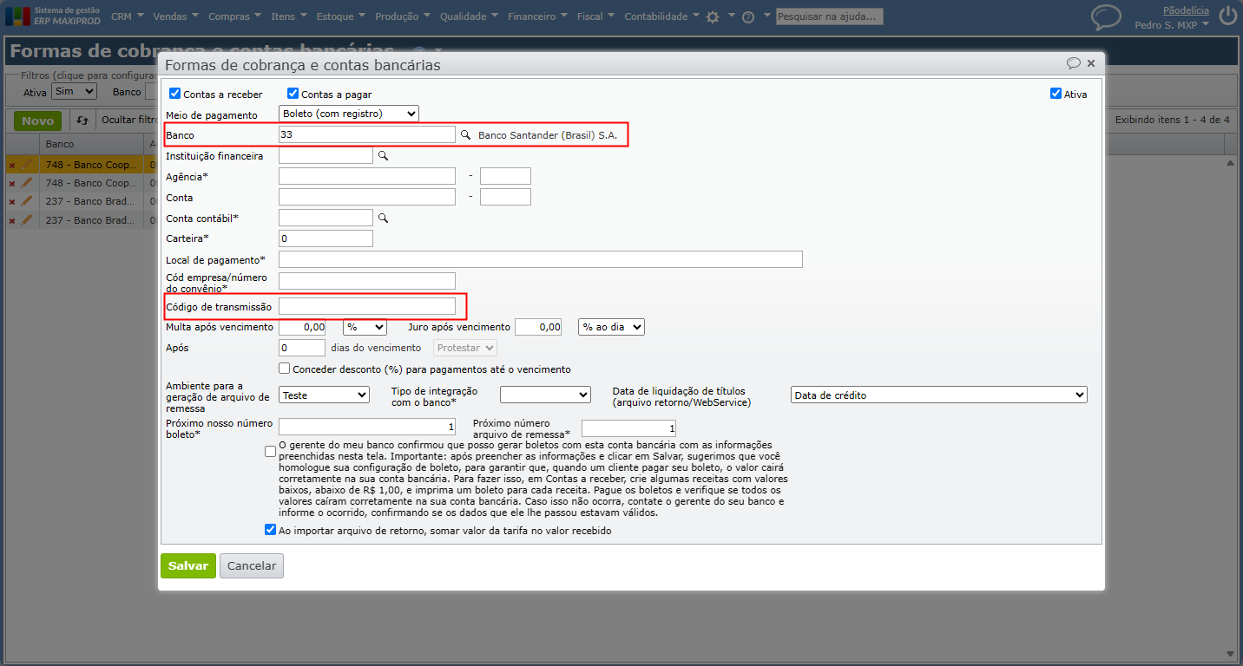The width and height of the screenshot is (1243, 666).
Task: Open Juro '% ao dia' dropdown
Action: [x=611, y=327]
